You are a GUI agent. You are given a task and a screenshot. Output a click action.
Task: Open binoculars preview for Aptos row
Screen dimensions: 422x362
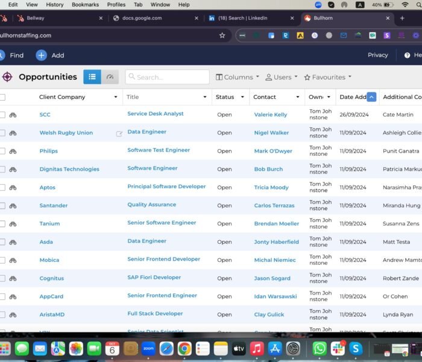click(13, 188)
